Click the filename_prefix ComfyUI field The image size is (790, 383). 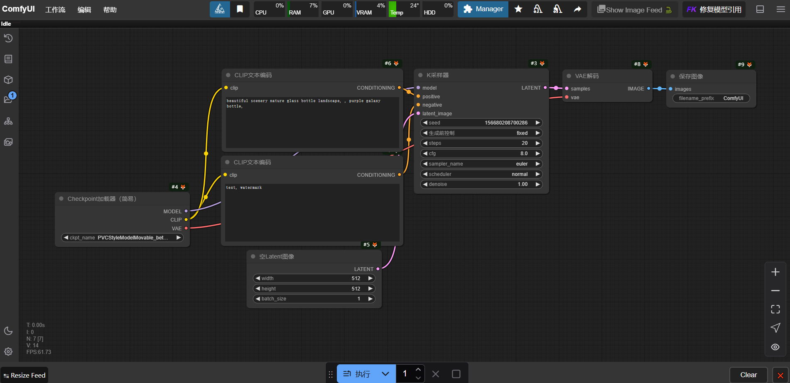711,98
